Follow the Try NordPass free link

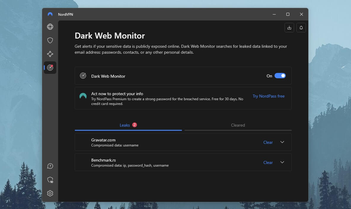click(269, 96)
